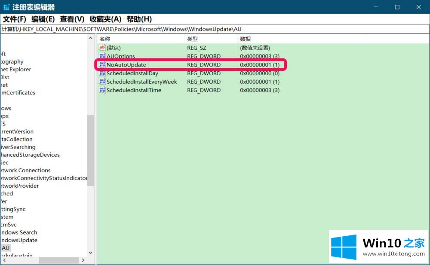Select the etworkConnectivityStatusIndicator tree key
Screen dimensions: 430x265
(x=43, y=178)
